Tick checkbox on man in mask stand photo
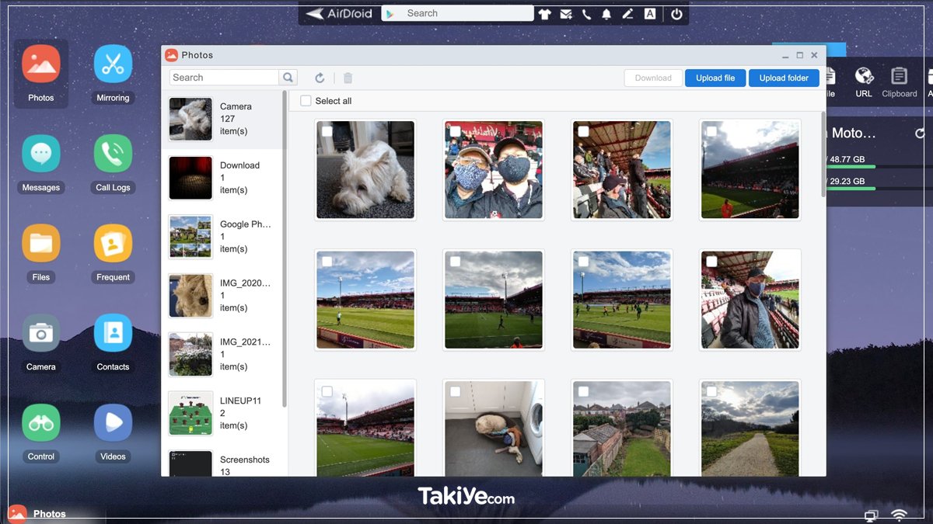 tap(712, 262)
